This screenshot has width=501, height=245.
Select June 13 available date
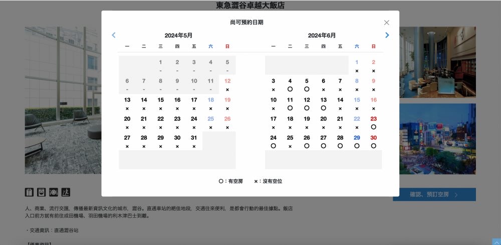pyautogui.click(x=323, y=103)
